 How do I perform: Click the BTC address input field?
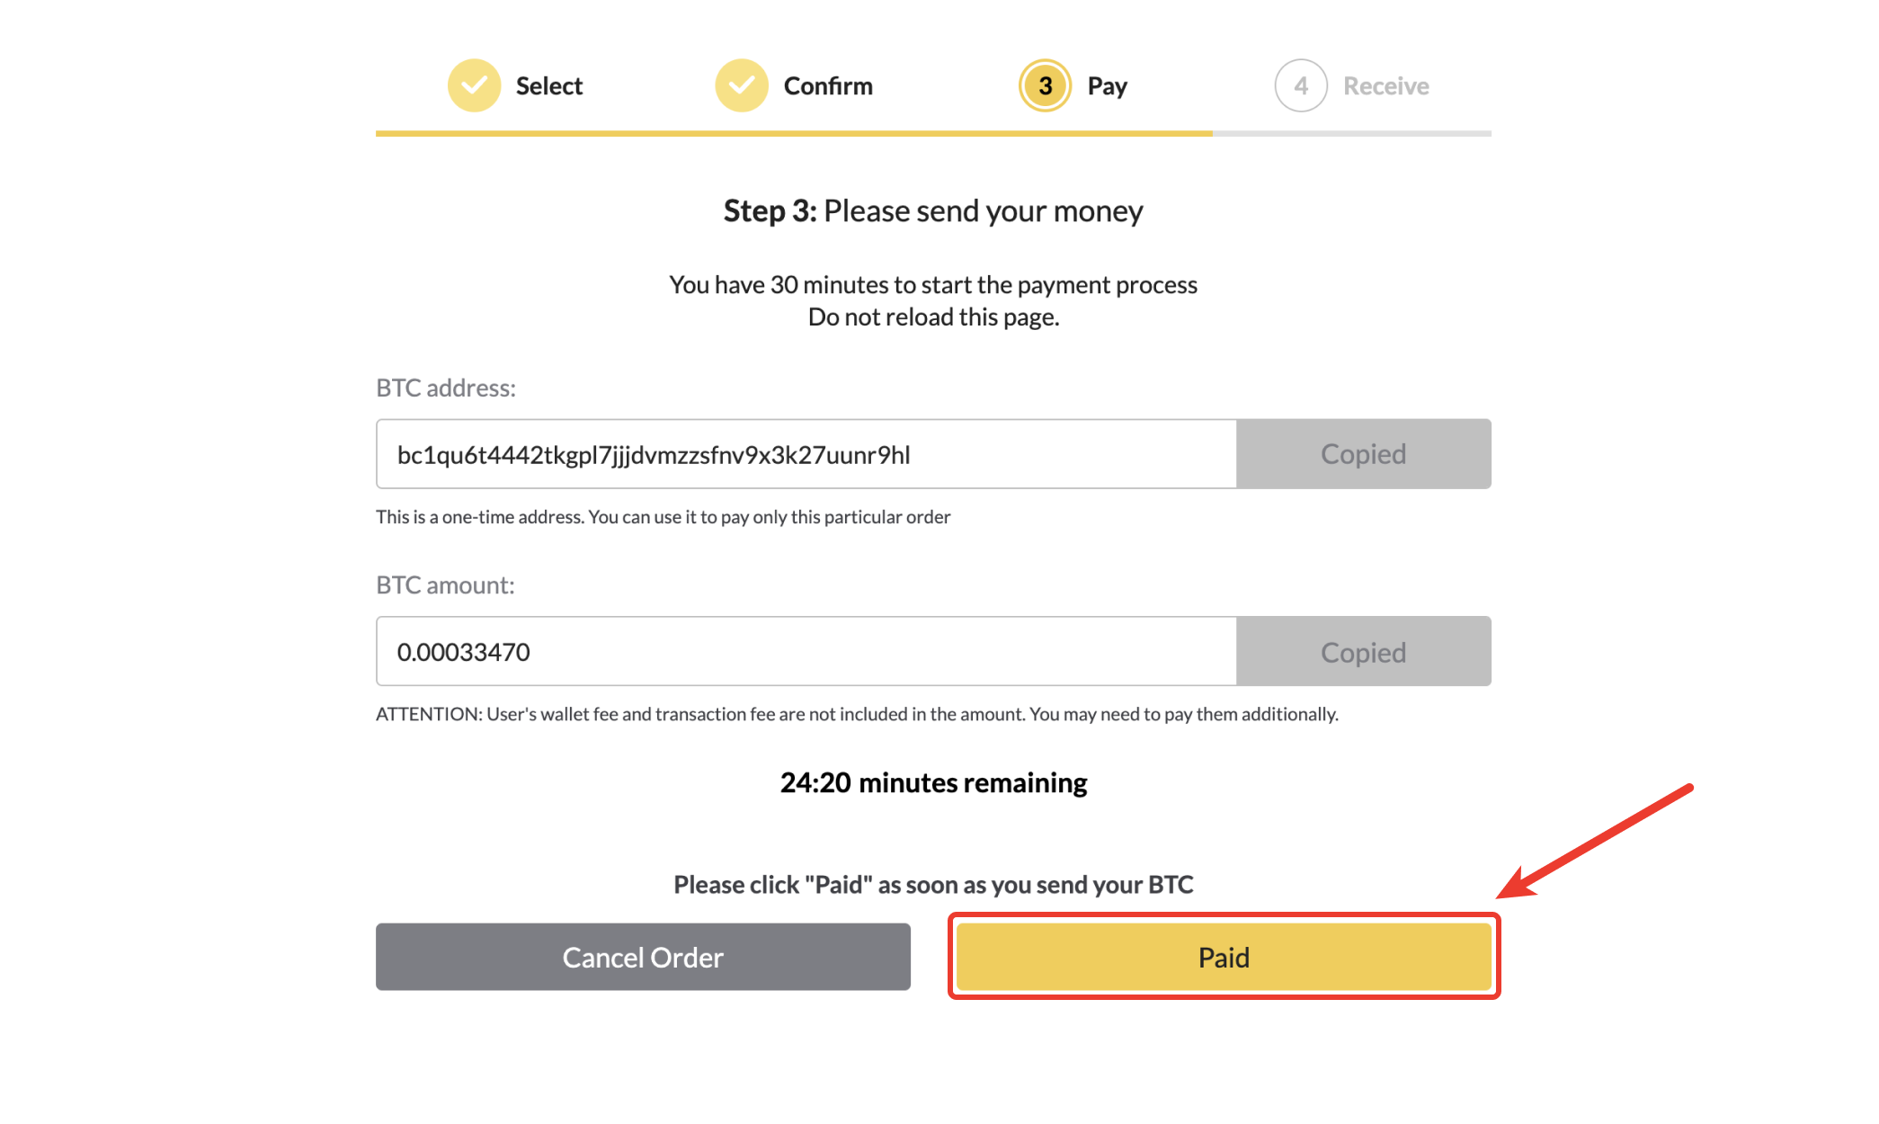806,454
